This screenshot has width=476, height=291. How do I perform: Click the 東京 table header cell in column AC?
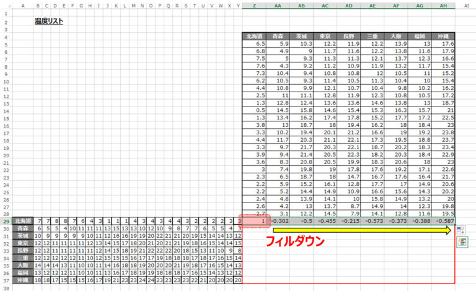point(325,36)
